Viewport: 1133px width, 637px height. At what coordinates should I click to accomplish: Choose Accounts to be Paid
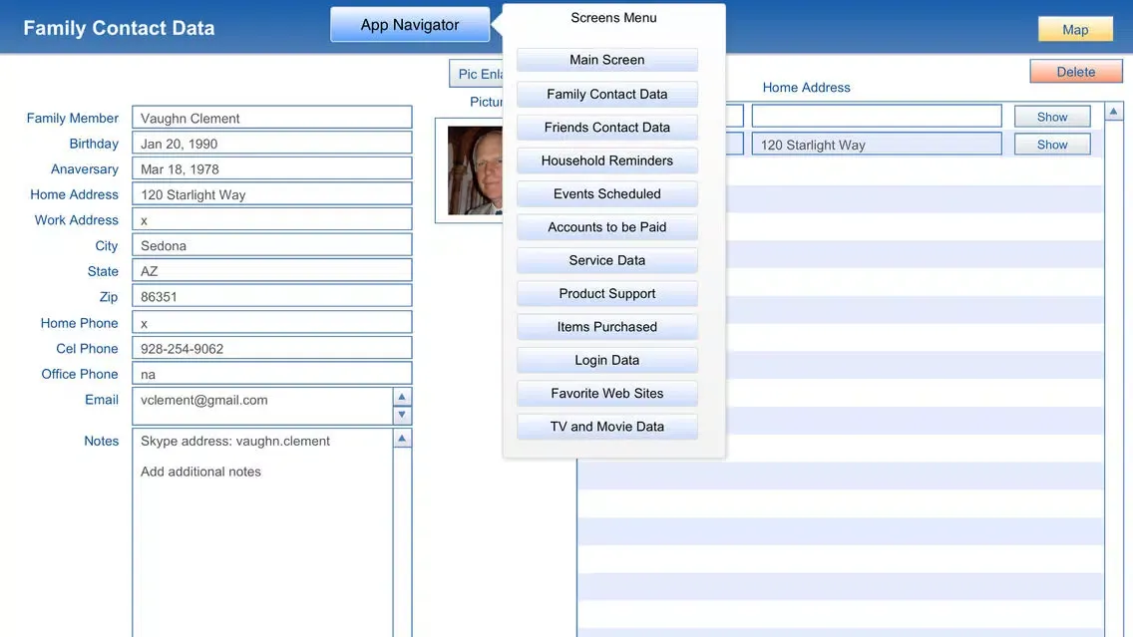[606, 227]
